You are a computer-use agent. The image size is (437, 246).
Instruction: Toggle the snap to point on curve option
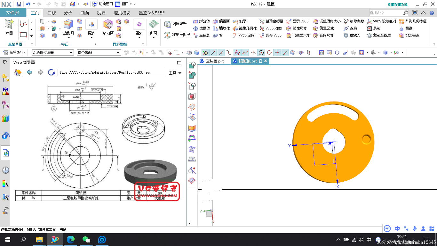tap(285, 52)
